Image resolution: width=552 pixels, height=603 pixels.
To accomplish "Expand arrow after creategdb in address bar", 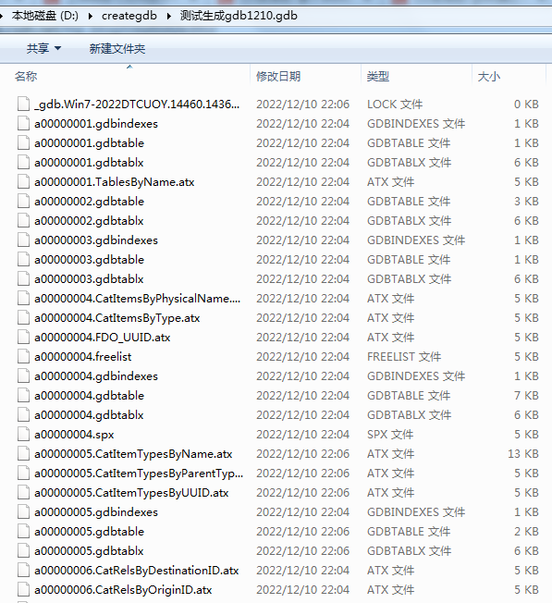I will coord(169,16).
